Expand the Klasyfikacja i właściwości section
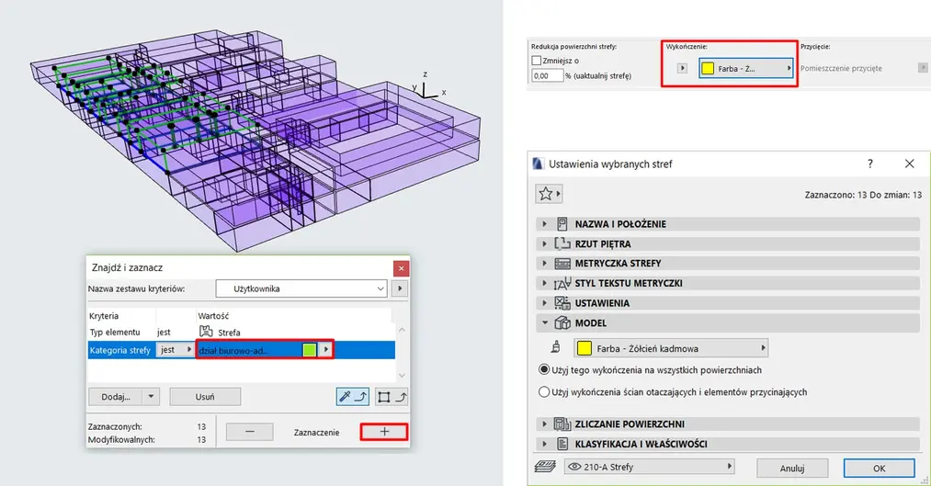The width and height of the screenshot is (931, 486). pos(544,444)
